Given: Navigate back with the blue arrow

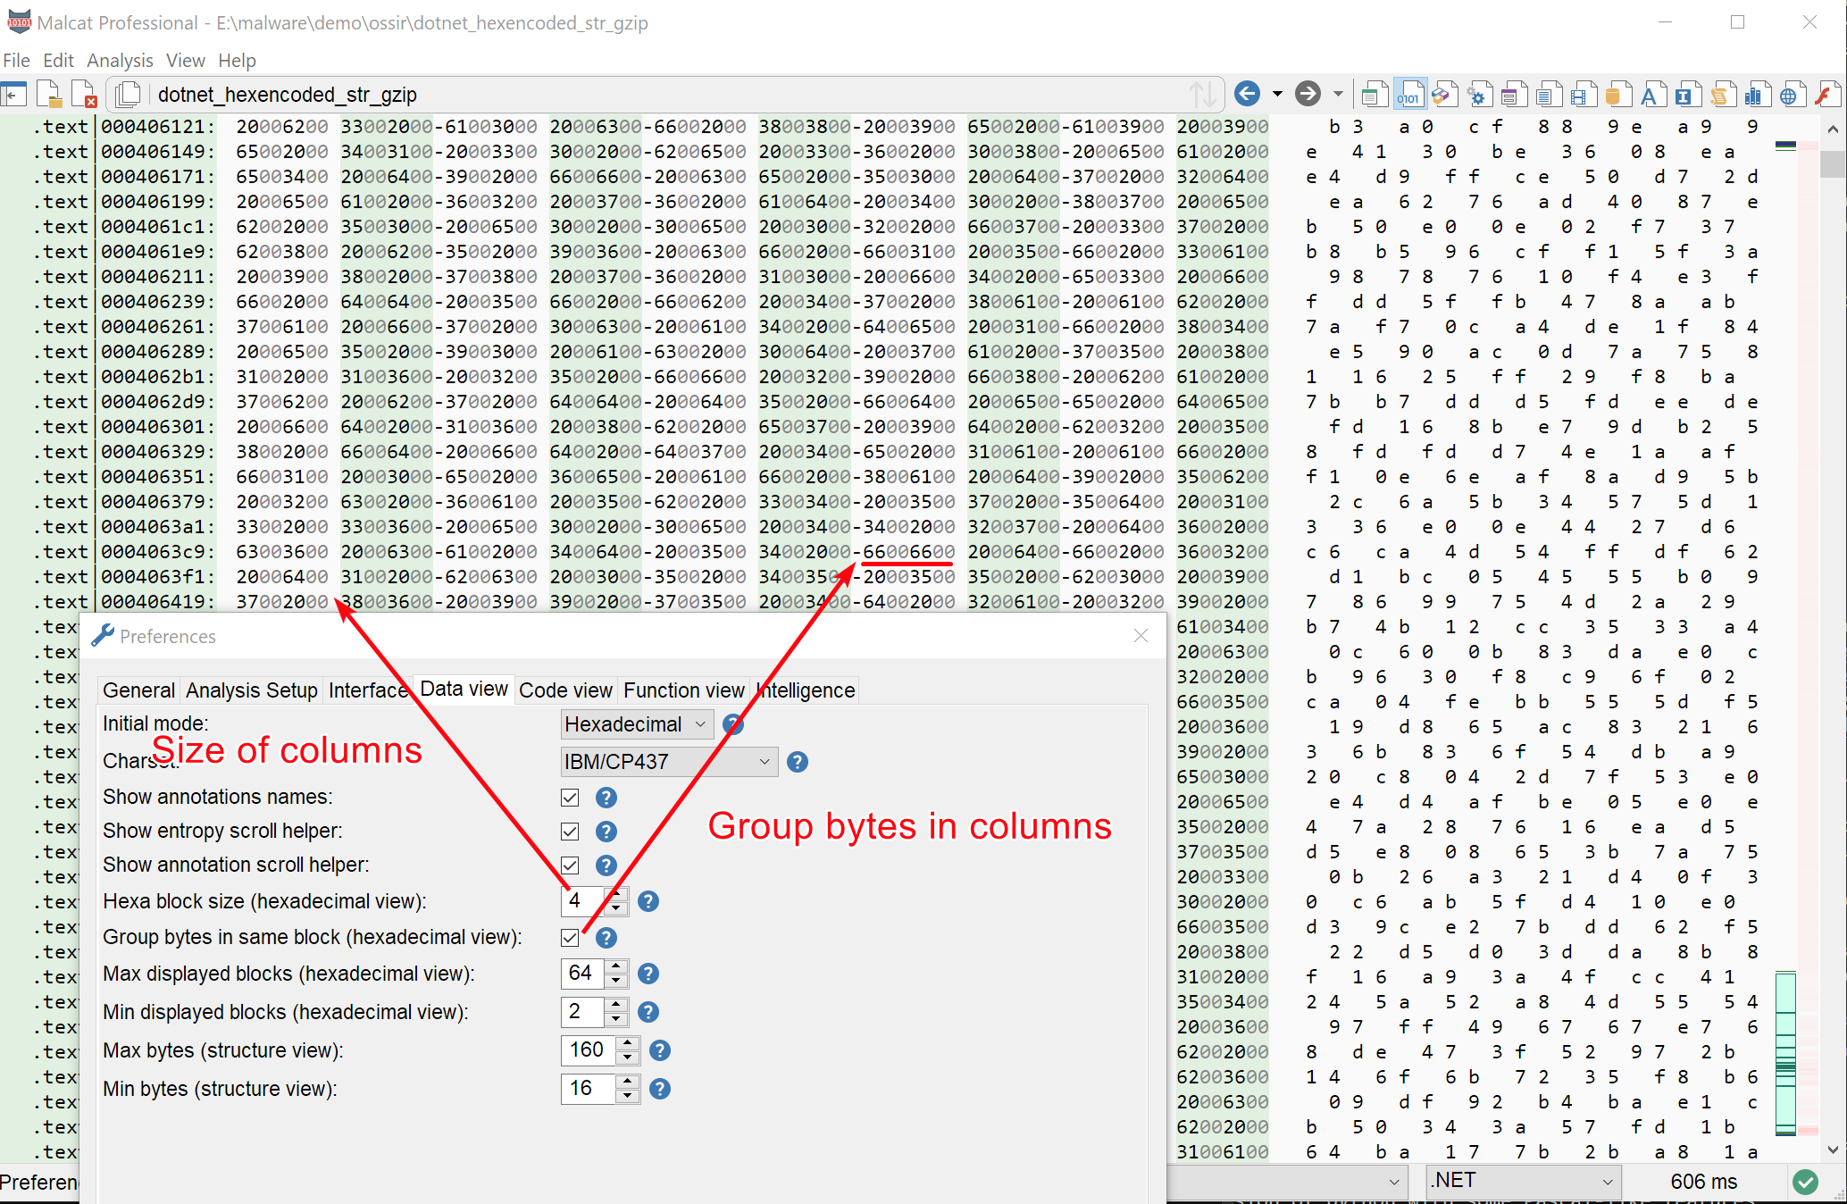Looking at the screenshot, I should coord(1247,93).
